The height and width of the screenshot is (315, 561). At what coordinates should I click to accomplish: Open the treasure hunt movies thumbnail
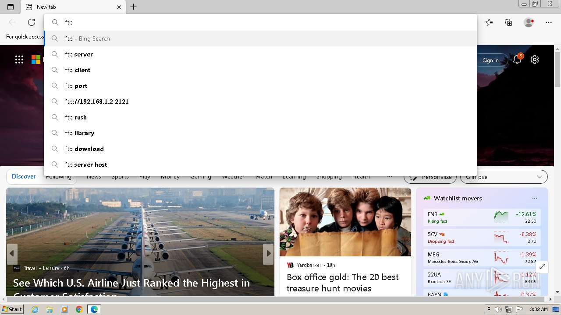click(x=345, y=222)
